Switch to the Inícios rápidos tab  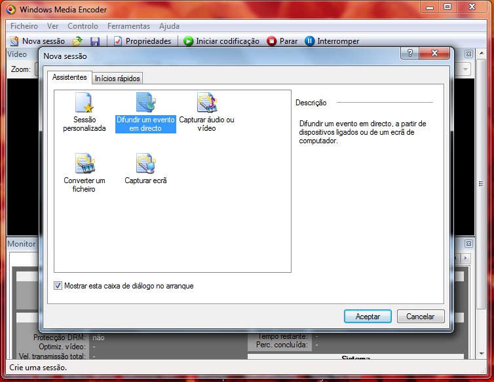coord(117,78)
